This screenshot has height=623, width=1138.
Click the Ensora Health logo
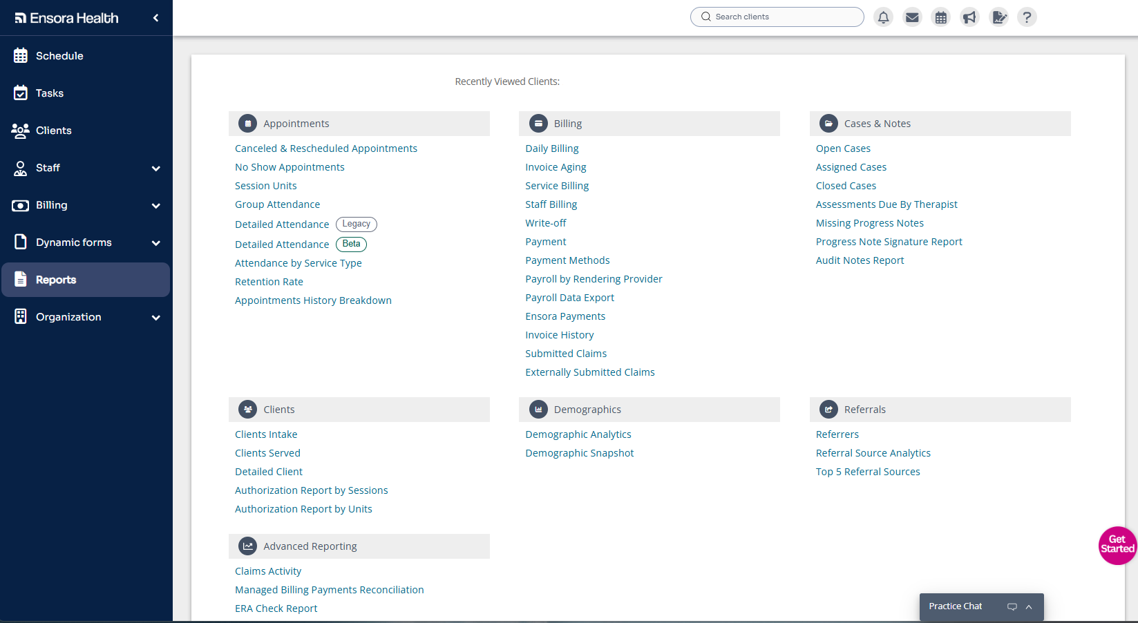click(66, 18)
